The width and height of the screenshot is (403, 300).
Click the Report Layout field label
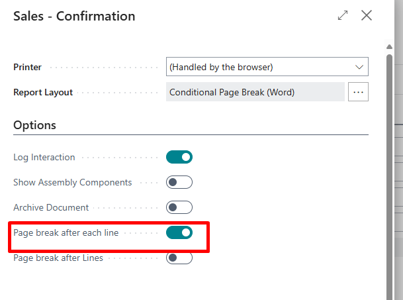click(43, 92)
